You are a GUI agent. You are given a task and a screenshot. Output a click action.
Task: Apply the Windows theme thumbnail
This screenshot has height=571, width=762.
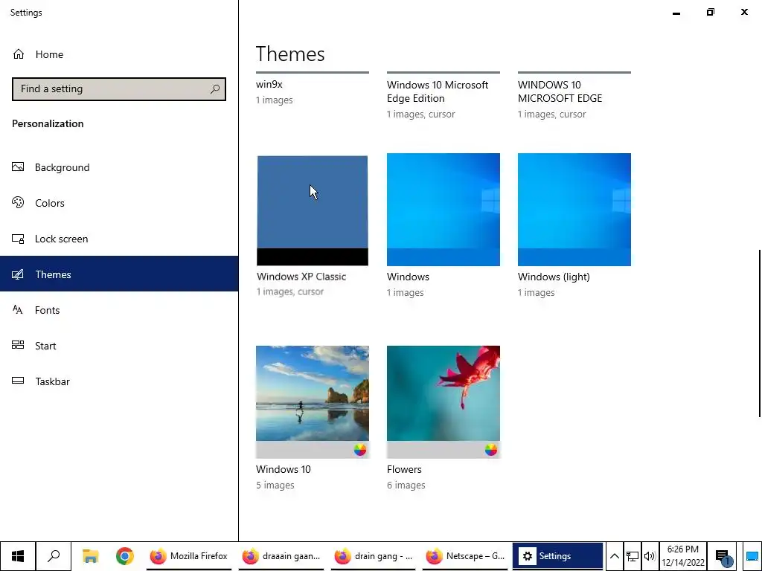pos(444,209)
